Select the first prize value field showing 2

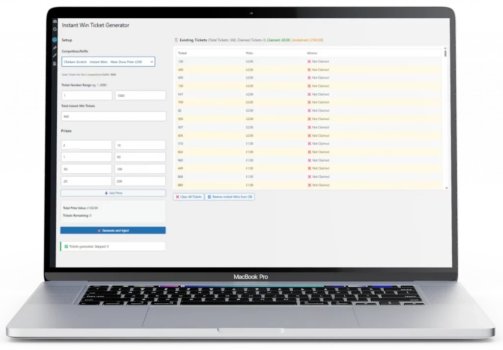click(x=86, y=145)
